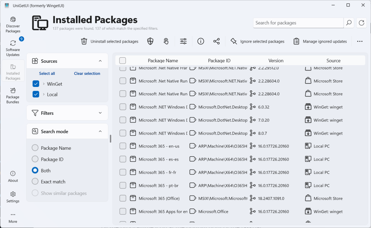Click Microsoft.Office package ID text
The image size is (371, 228).
[x=213, y=211]
